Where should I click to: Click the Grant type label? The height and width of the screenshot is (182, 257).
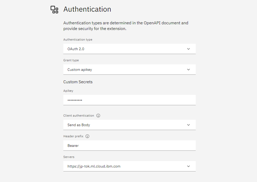[71, 60]
